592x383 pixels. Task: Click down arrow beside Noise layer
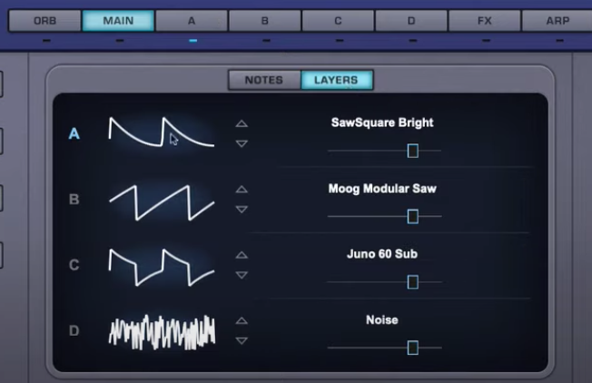click(x=242, y=340)
